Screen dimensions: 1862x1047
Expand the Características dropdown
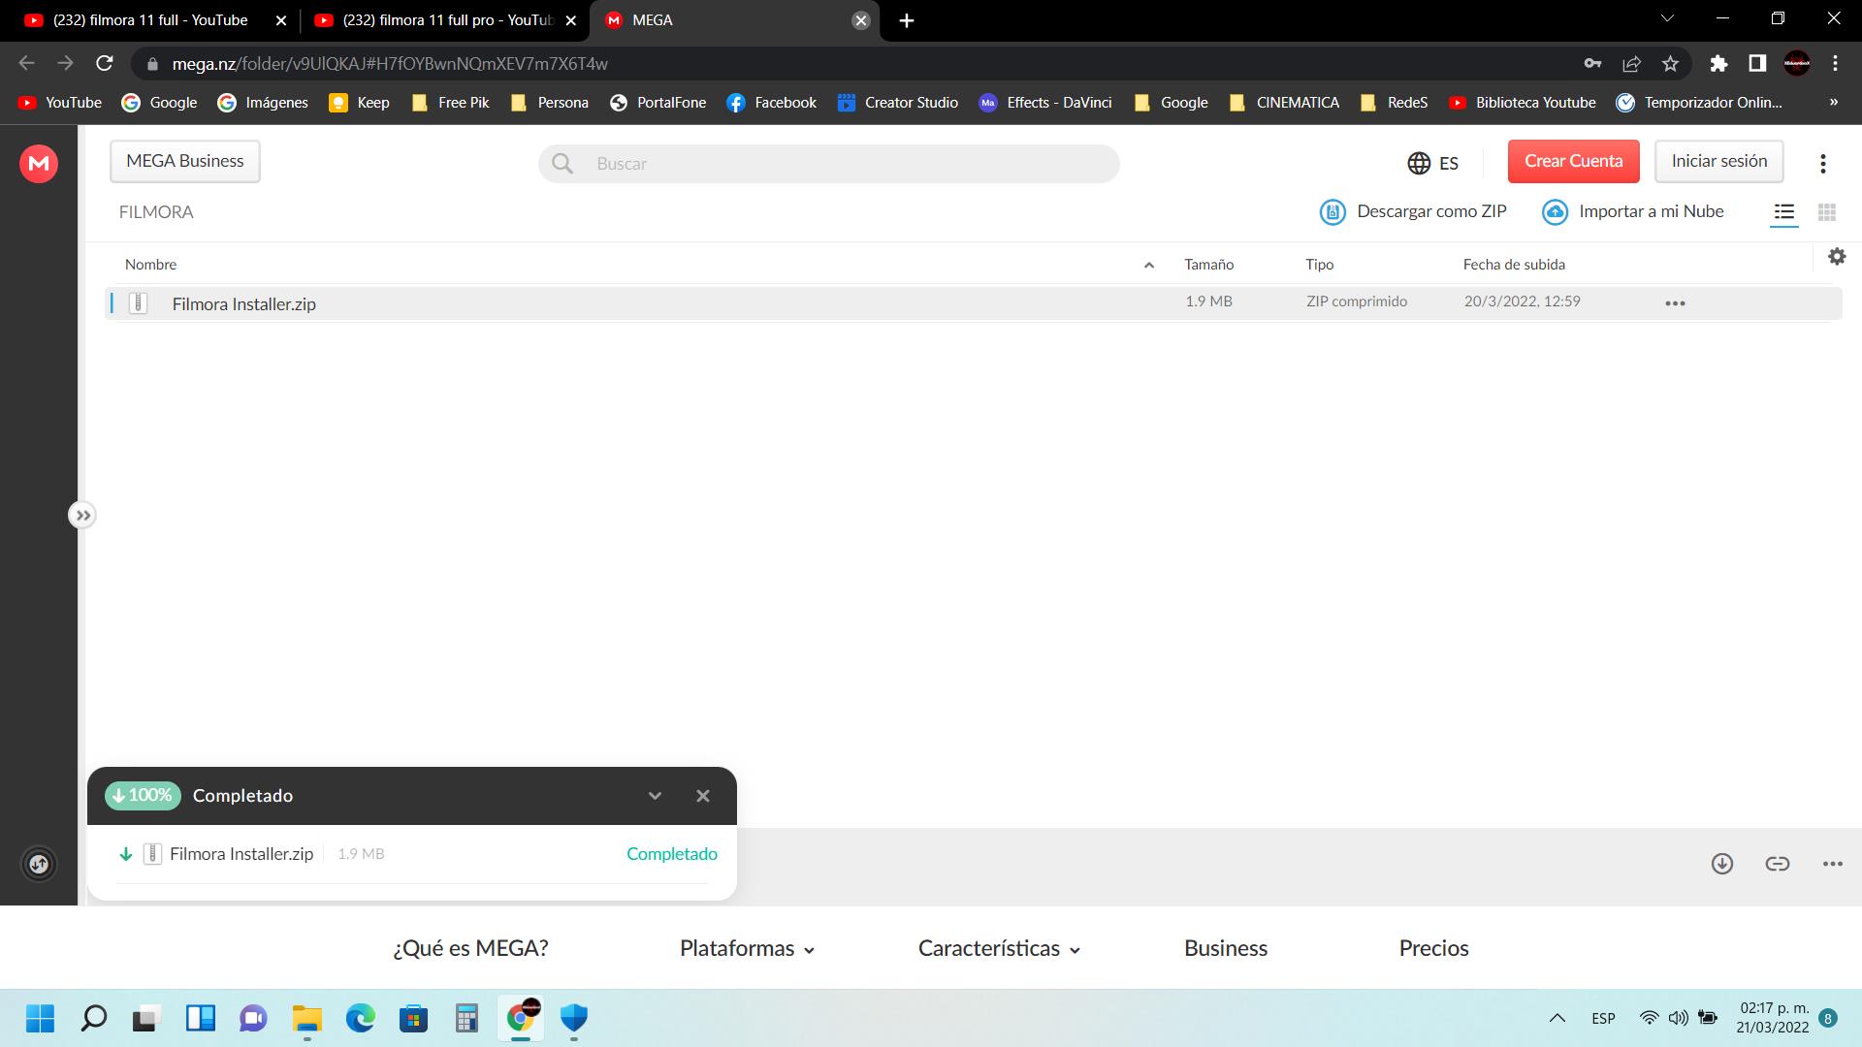click(x=999, y=949)
